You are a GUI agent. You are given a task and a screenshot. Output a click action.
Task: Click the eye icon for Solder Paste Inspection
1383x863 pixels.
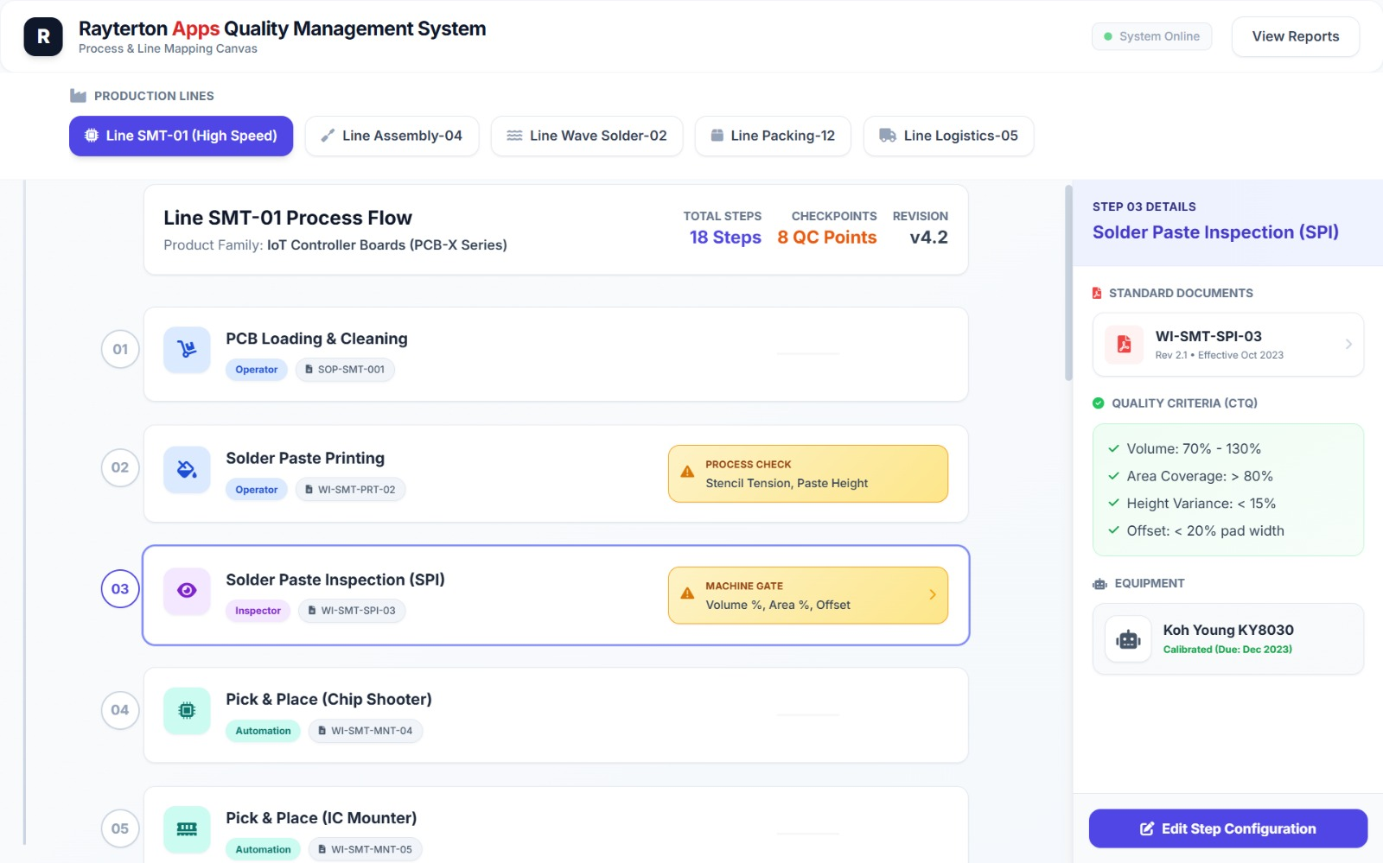pyautogui.click(x=186, y=591)
